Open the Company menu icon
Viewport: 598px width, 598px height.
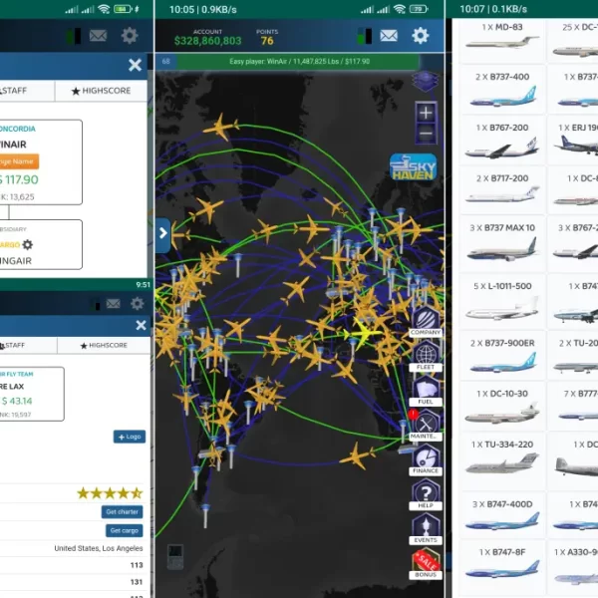tap(426, 319)
